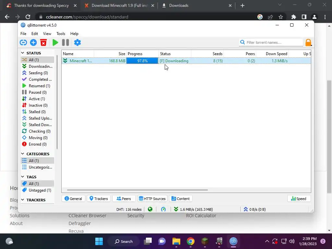Collapse the TAGS sidebar section
This screenshot has width=332, height=249.
[23, 177]
